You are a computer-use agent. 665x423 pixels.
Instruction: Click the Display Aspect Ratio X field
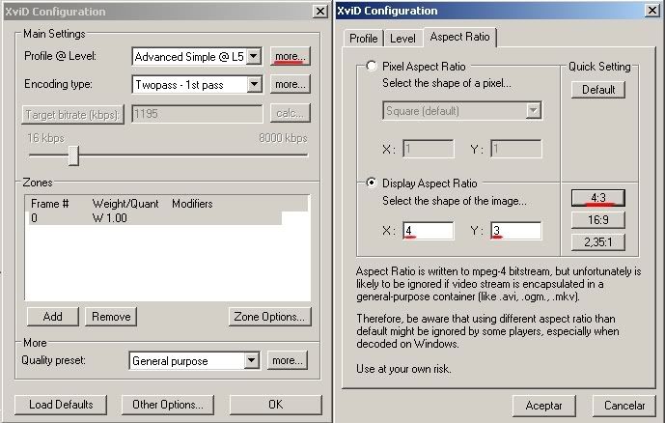coord(428,231)
